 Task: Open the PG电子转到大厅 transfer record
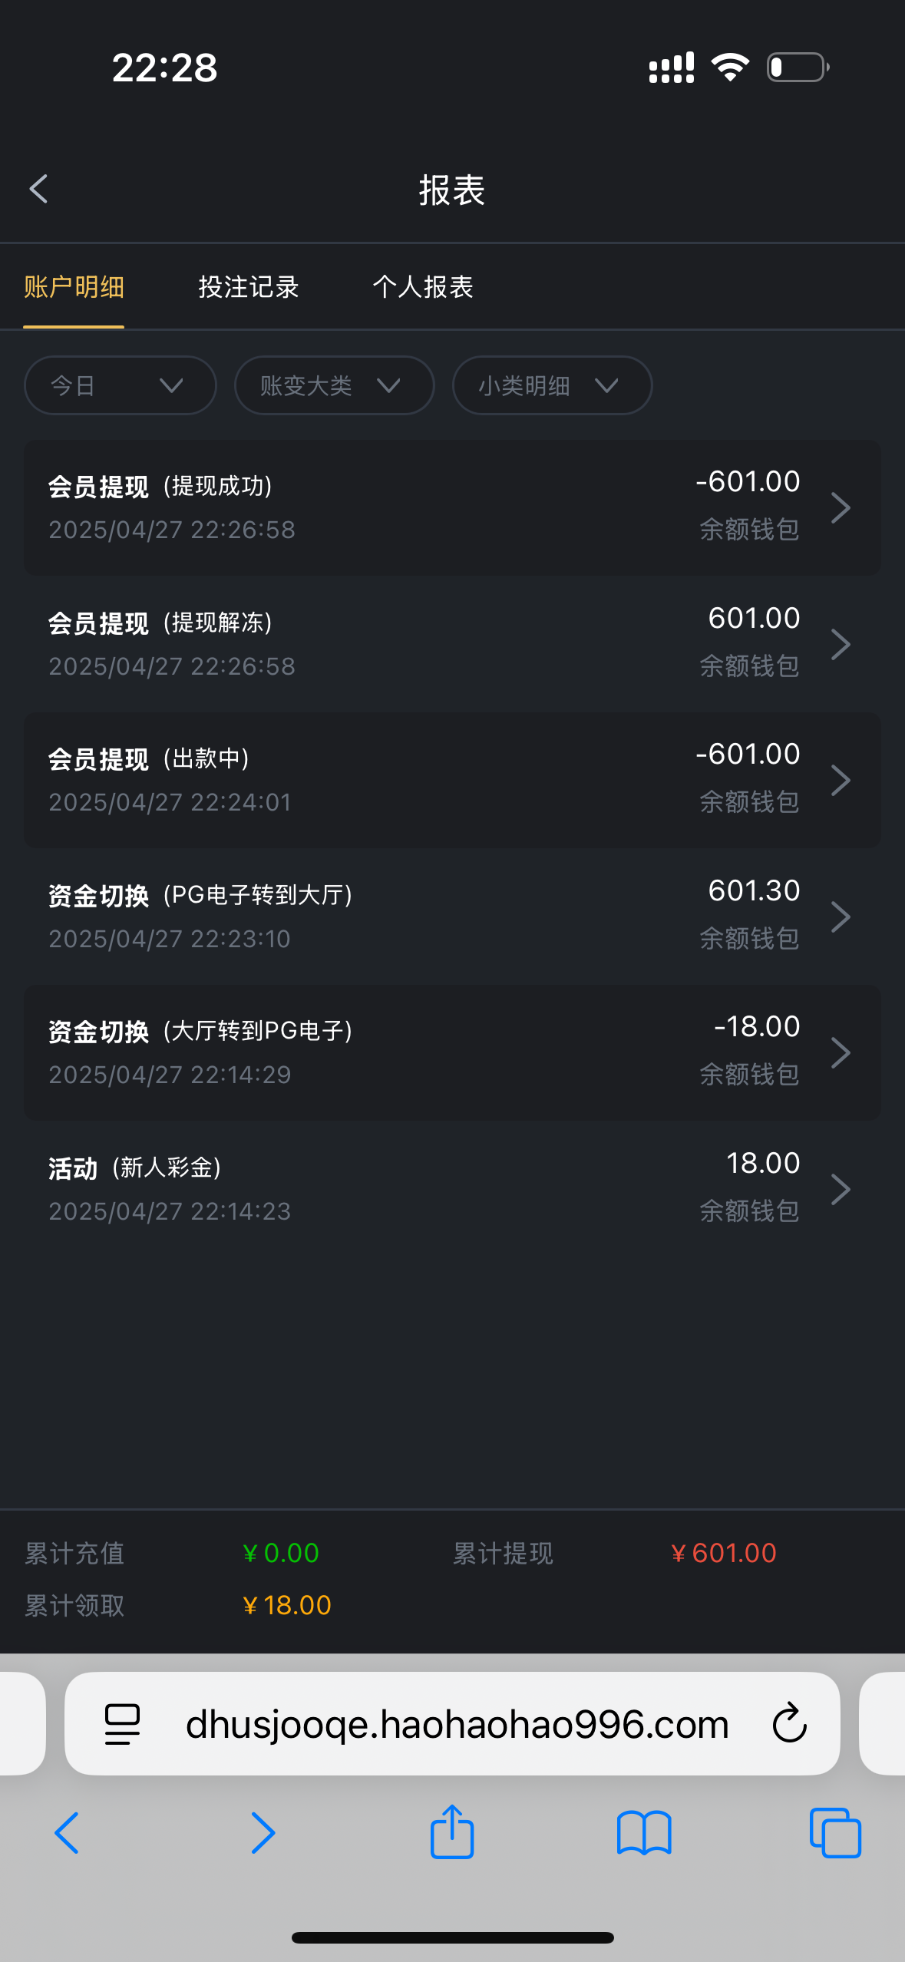click(452, 917)
